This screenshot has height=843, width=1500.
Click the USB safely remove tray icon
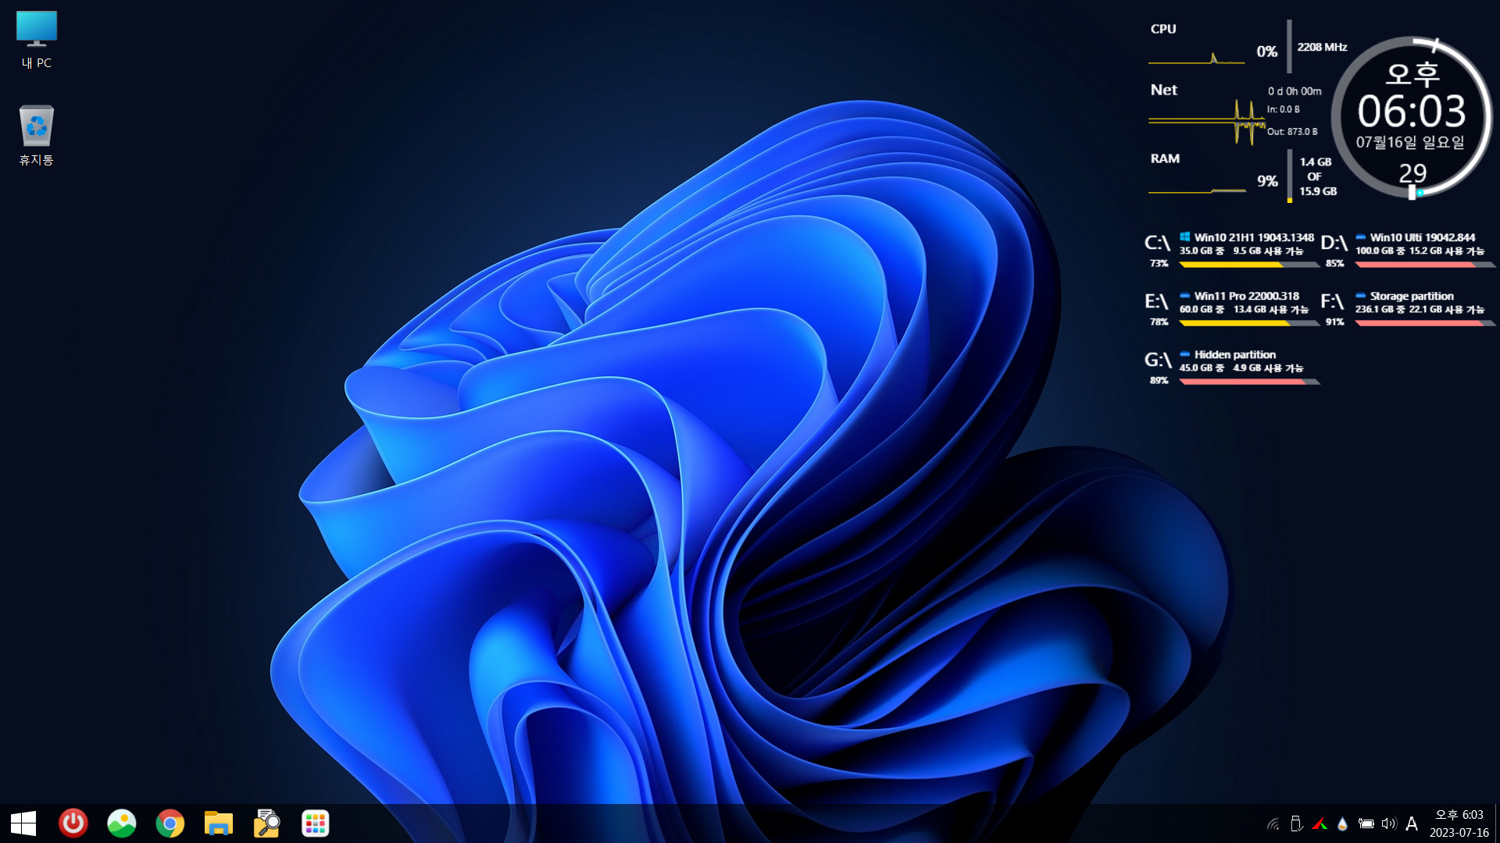1296,823
